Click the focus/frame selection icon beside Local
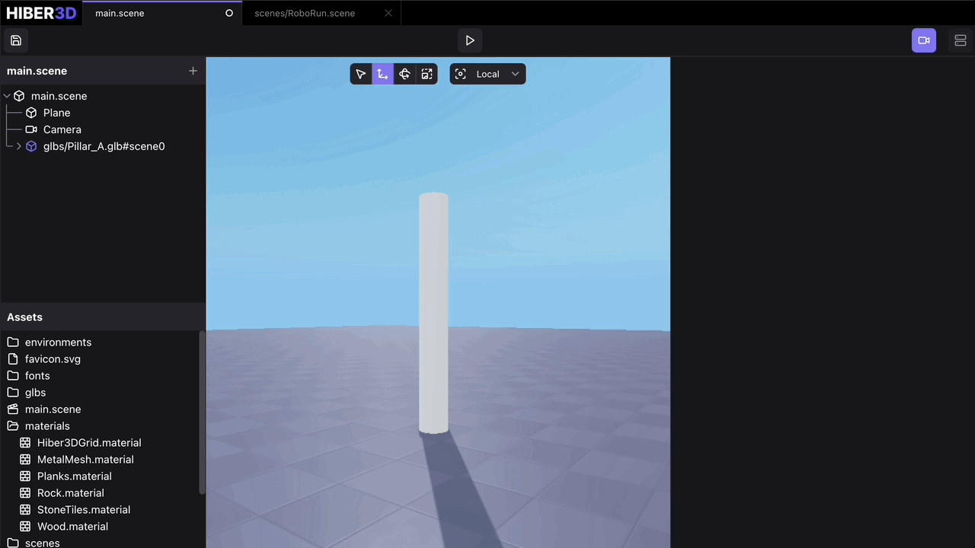The width and height of the screenshot is (975, 548). point(460,74)
